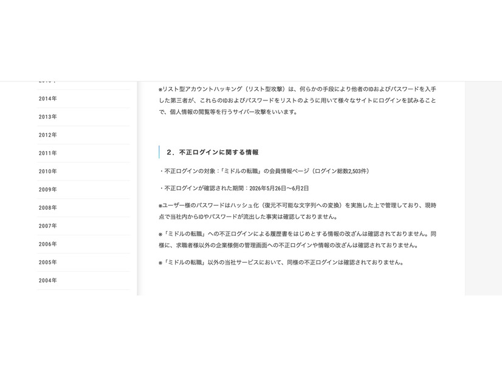502x377 pixels.
Task: Click the heading 2．不正ログインに関する情報
Action: 212,153
